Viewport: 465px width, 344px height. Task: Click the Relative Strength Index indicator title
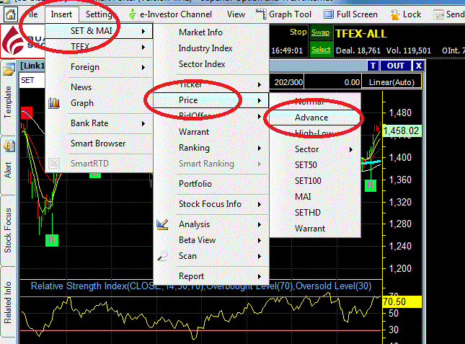(x=200, y=286)
